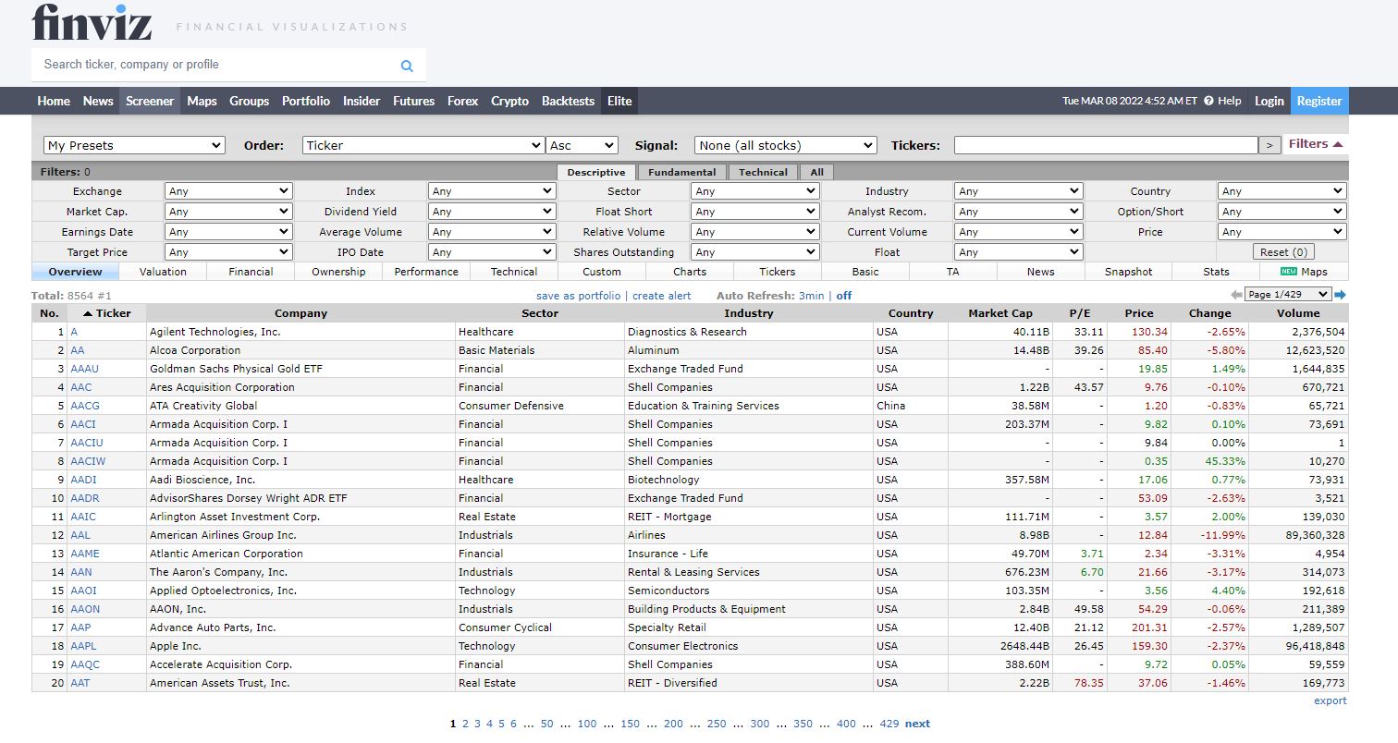Click the export link
This screenshot has width=1398, height=743.
coord(1331,700)
